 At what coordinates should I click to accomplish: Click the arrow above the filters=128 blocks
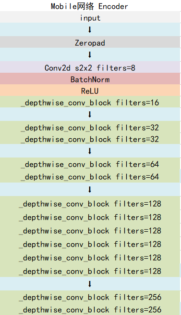(90, 189)
